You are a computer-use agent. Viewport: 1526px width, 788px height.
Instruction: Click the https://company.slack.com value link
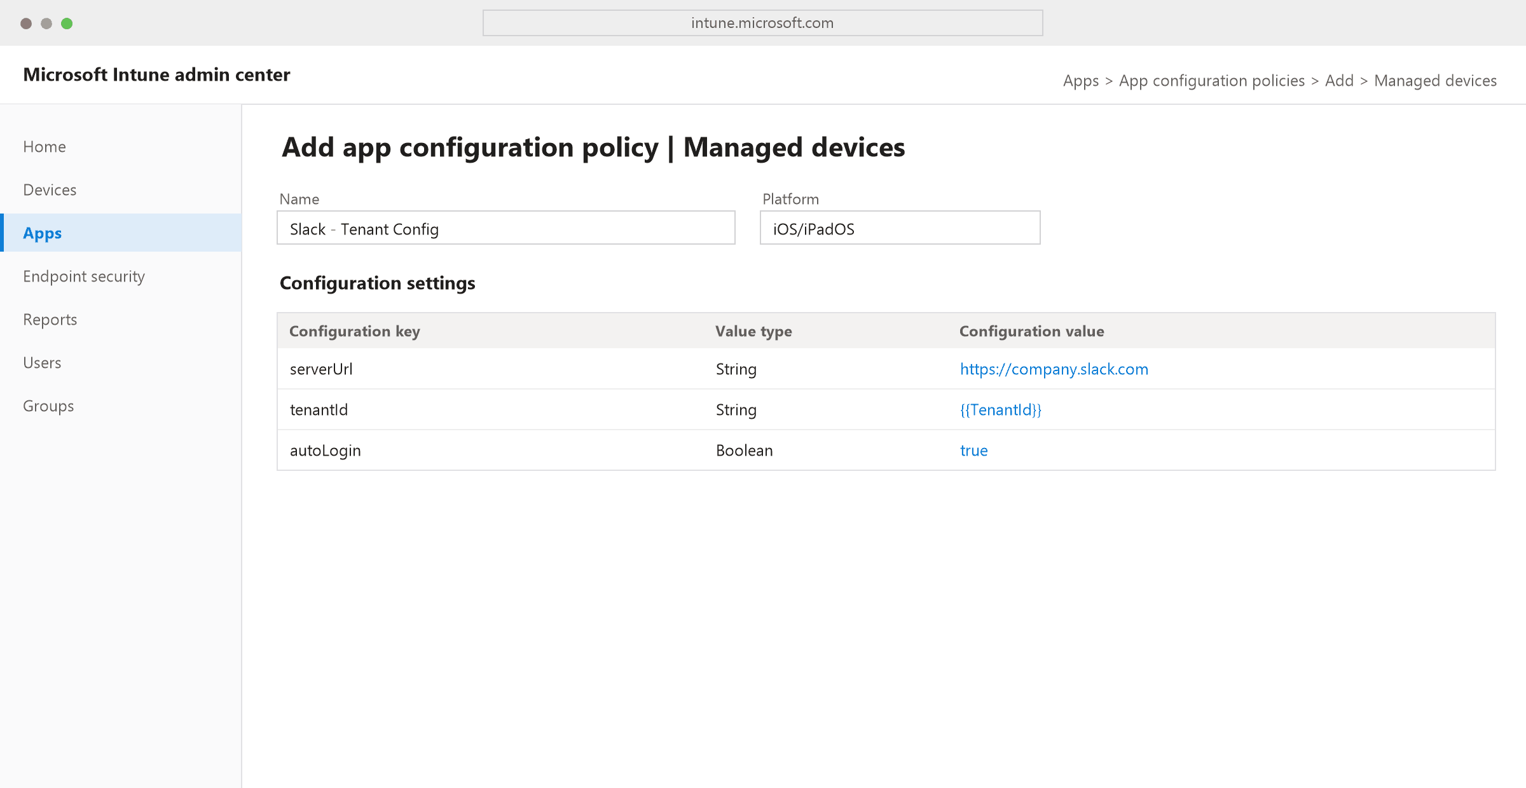1054,369
